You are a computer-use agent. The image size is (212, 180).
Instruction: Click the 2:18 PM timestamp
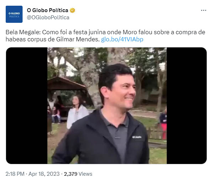(x=15, y=174)
